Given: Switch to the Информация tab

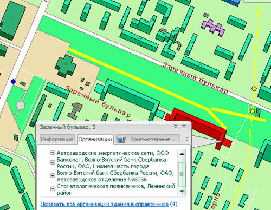Looking at the screenshot, I should point(57,139).
